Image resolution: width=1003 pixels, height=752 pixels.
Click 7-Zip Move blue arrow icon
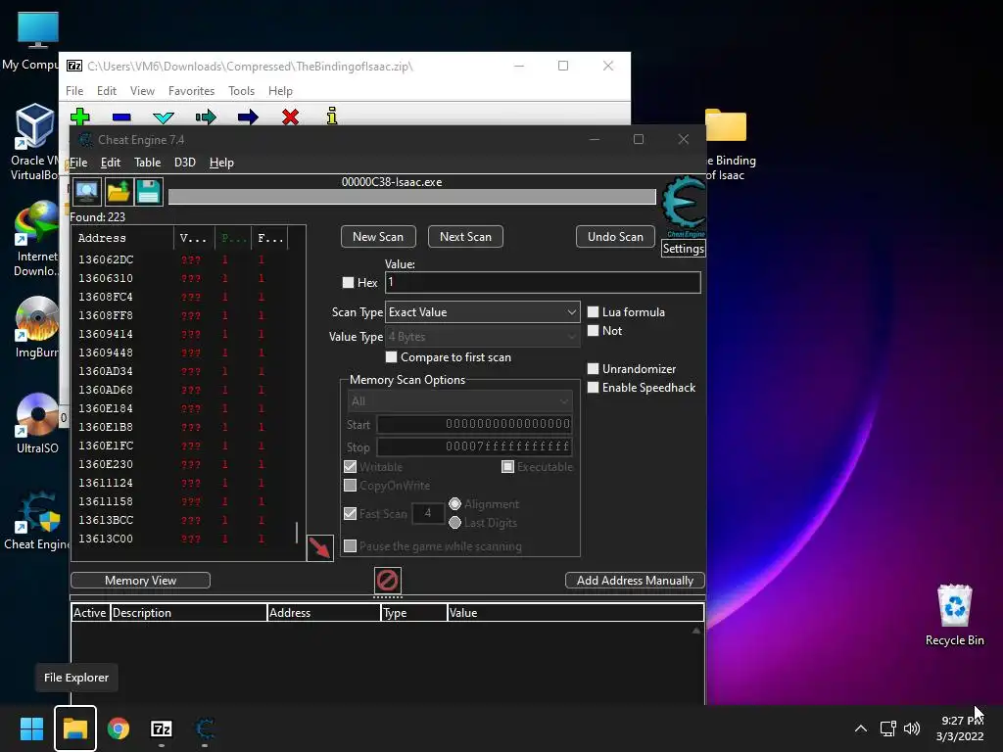click(248, 117)
